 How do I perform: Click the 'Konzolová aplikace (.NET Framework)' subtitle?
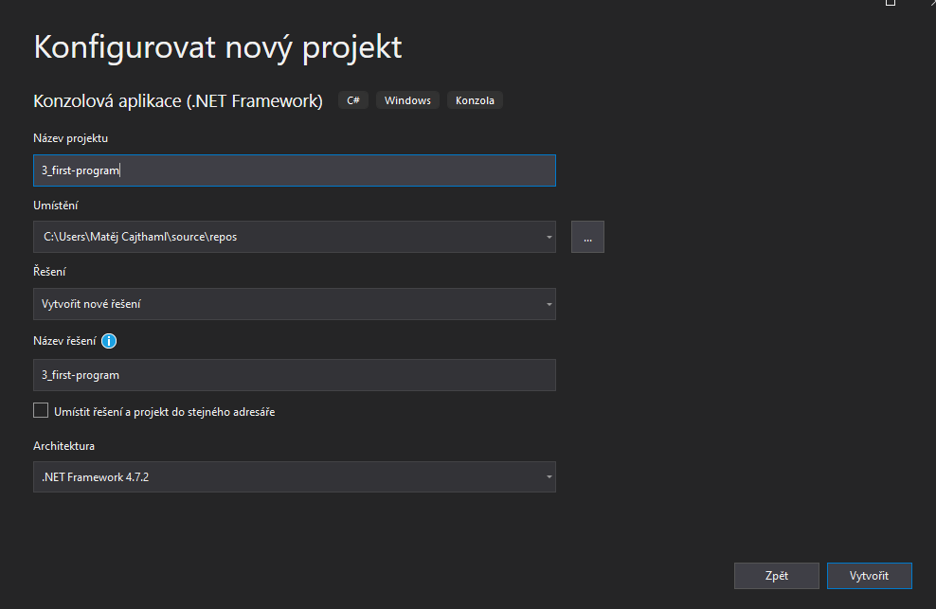coord(178,100)
